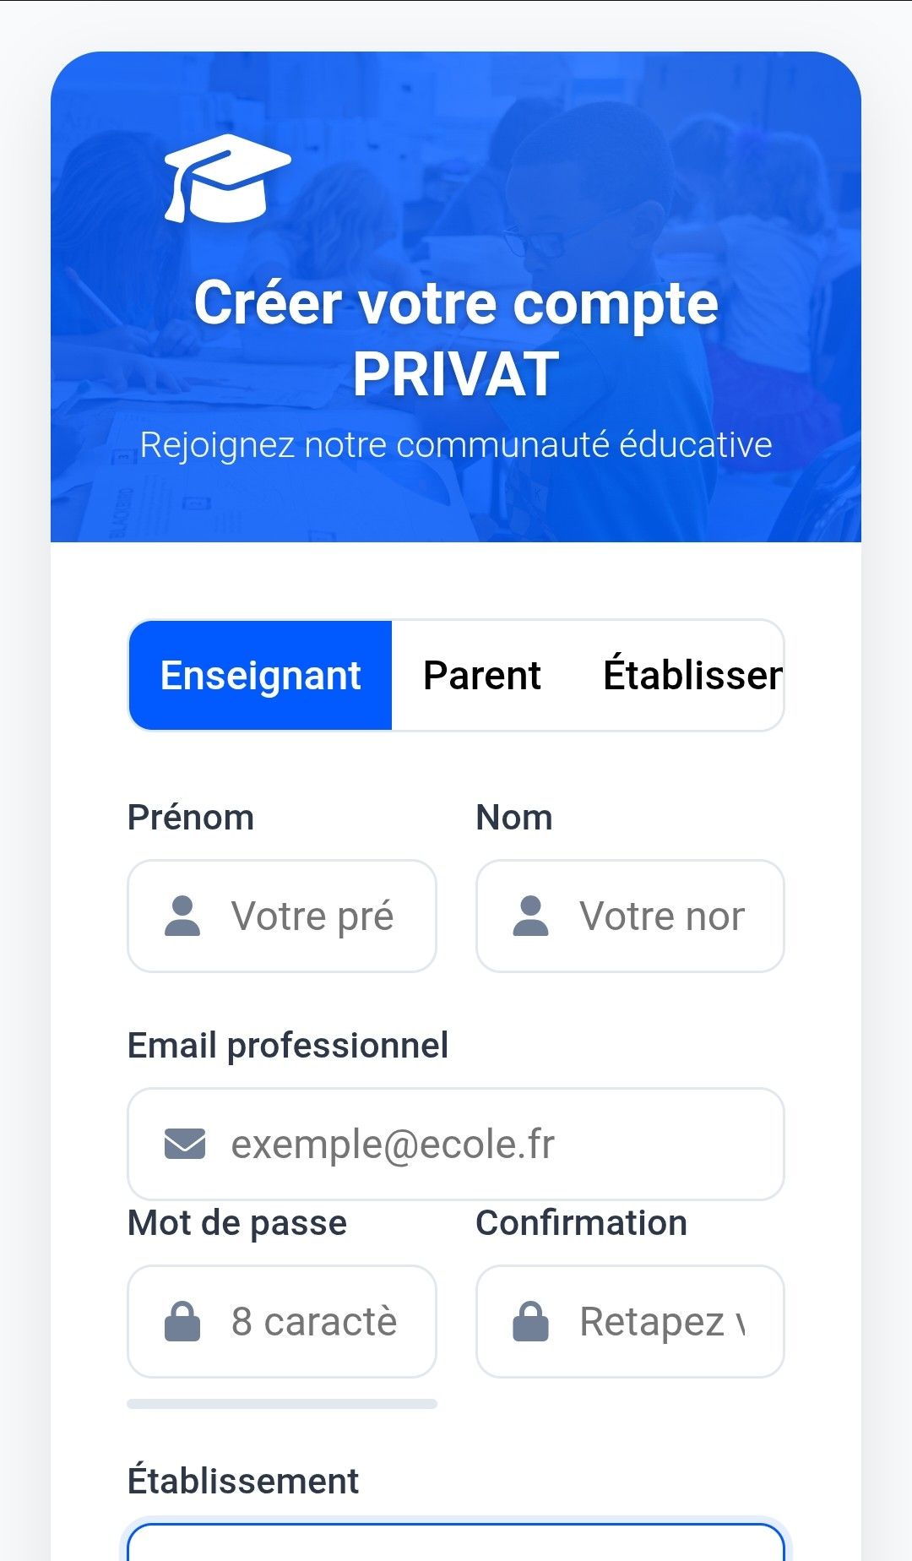Click the 'Email professionnel' label
The image size is (912, 1561).
[288, 1046]
